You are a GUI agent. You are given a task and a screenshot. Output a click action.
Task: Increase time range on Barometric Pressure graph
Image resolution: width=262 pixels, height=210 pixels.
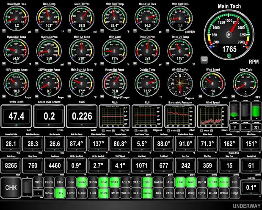(x=179, y=131)
